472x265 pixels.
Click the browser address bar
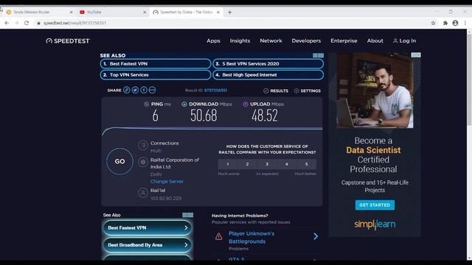click(232, 23)
